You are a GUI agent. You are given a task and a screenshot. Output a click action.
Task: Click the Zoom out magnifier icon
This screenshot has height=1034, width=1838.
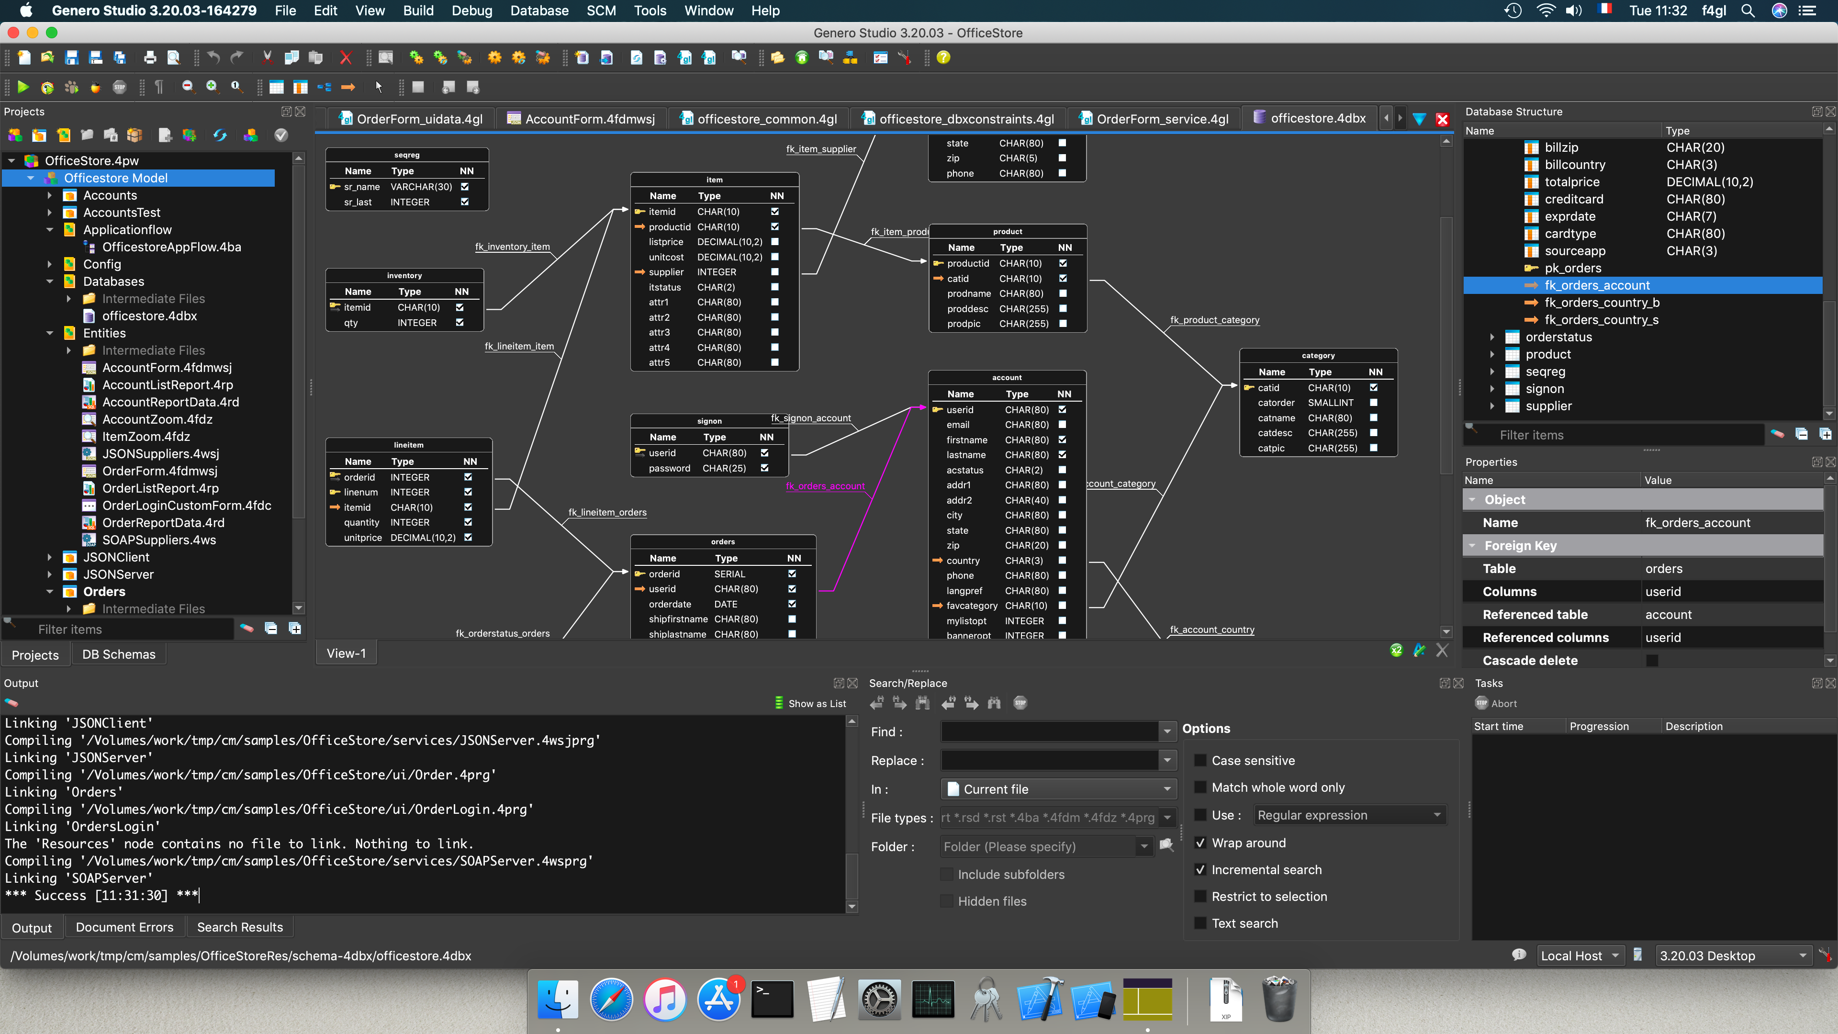coord(188,87)
